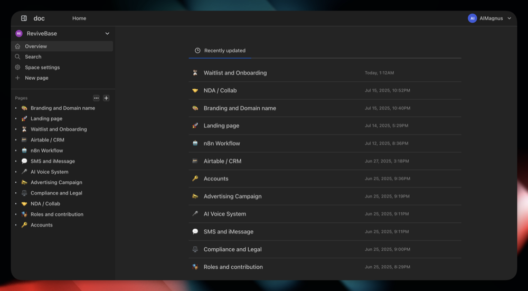This screenshot has height=291, width=528.
Task: Open Compliance and Legal in sidebar pages
Action: pyautogui.click(x=56, y=193)
